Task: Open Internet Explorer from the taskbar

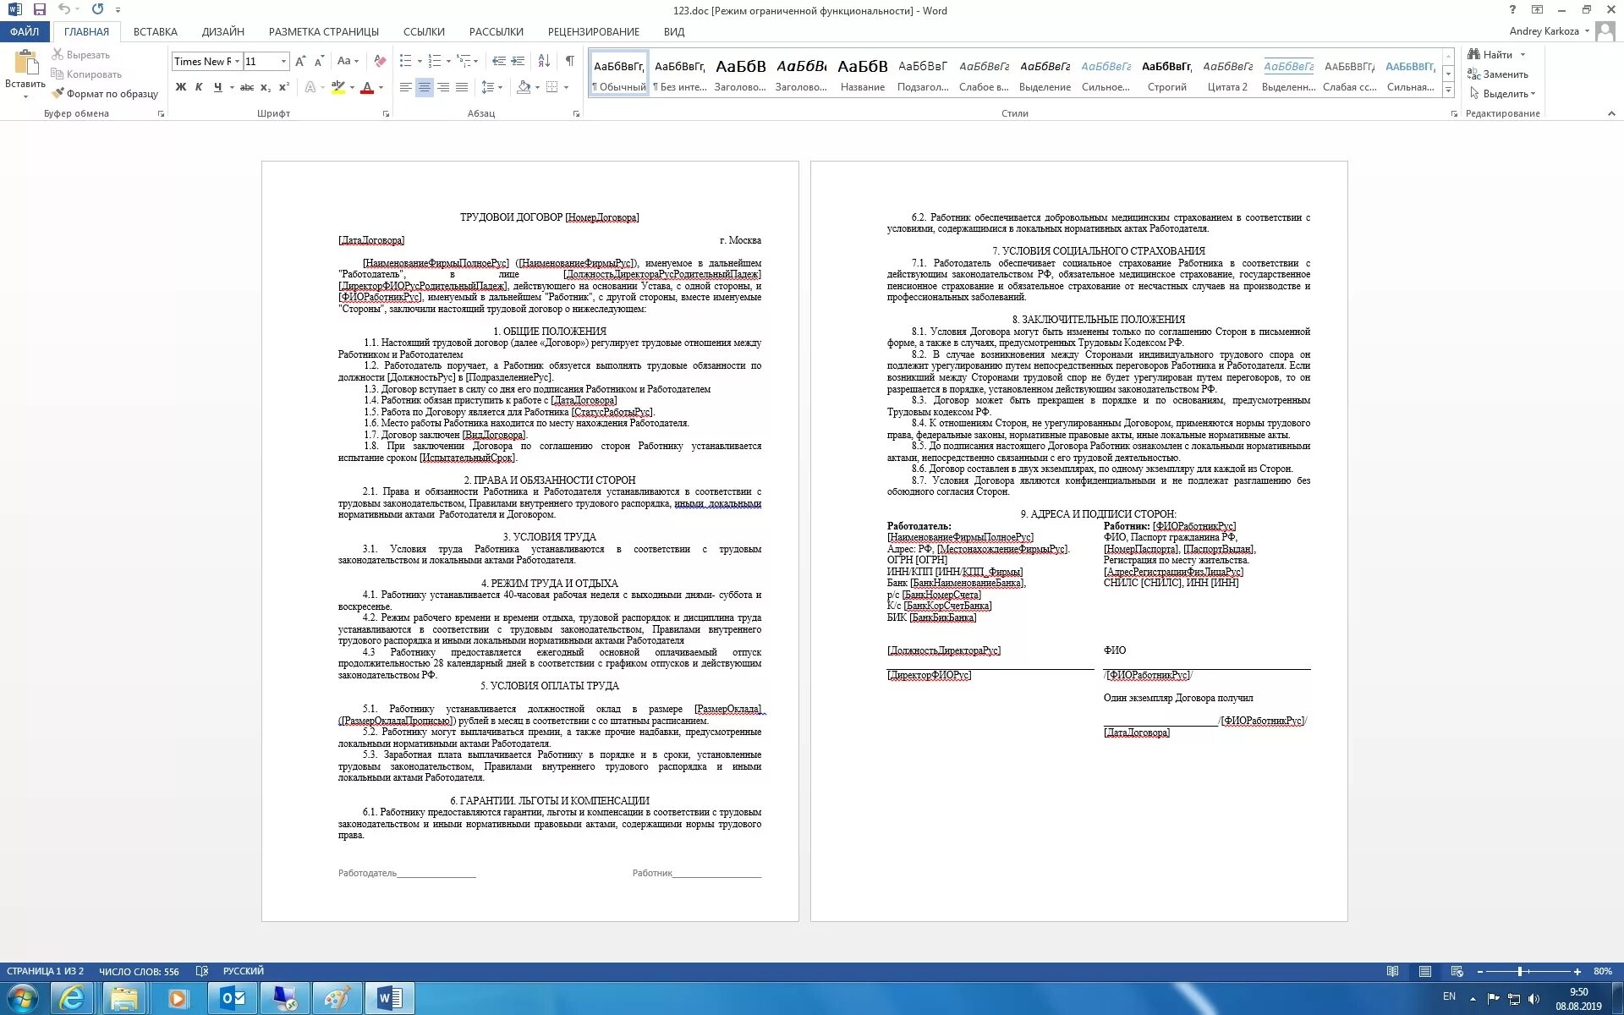Action: 73,999
